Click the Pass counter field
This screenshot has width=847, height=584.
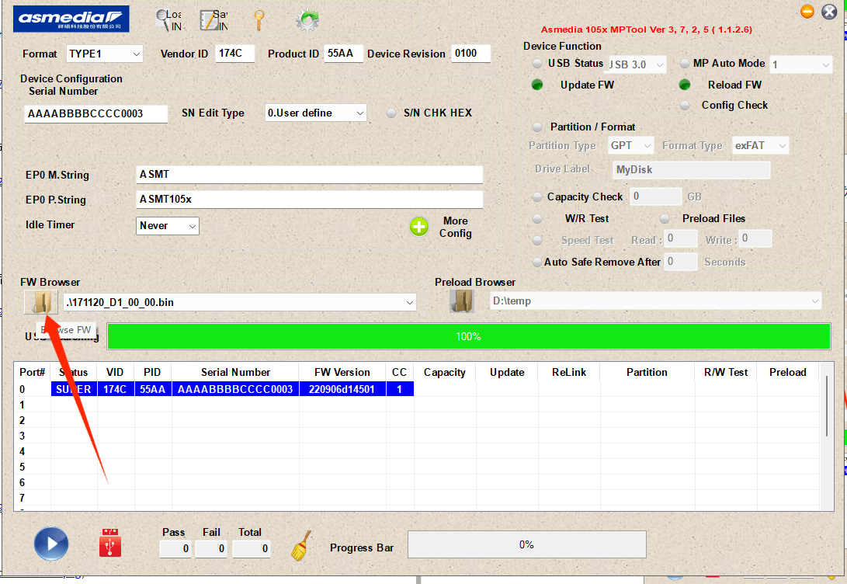pos(175,549)
